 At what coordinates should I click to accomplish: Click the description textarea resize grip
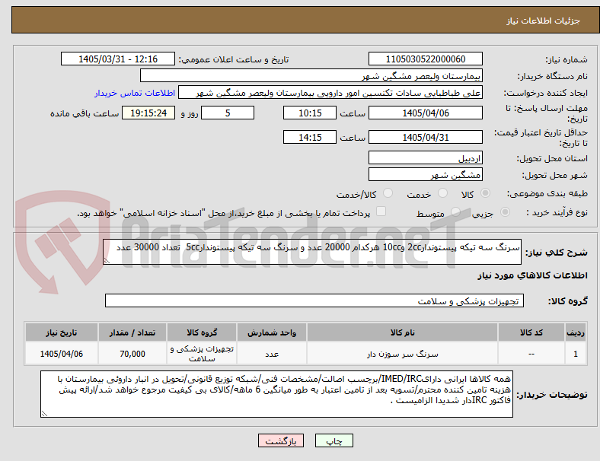(107, 261)
